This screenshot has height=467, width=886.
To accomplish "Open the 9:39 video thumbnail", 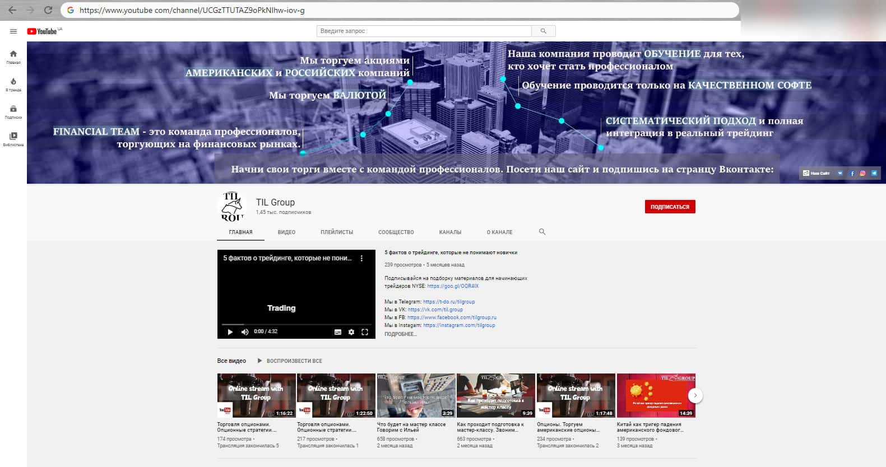I will [496, 395].
